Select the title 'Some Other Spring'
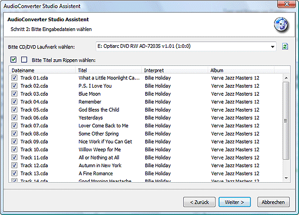Image resolution: width=299 pixels, height=215 pixels. tap(98, 133)
